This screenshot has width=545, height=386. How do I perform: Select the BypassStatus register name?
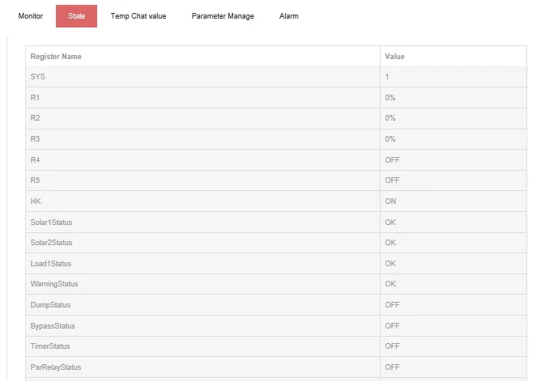pyautogui.click(x=53, y=326)
